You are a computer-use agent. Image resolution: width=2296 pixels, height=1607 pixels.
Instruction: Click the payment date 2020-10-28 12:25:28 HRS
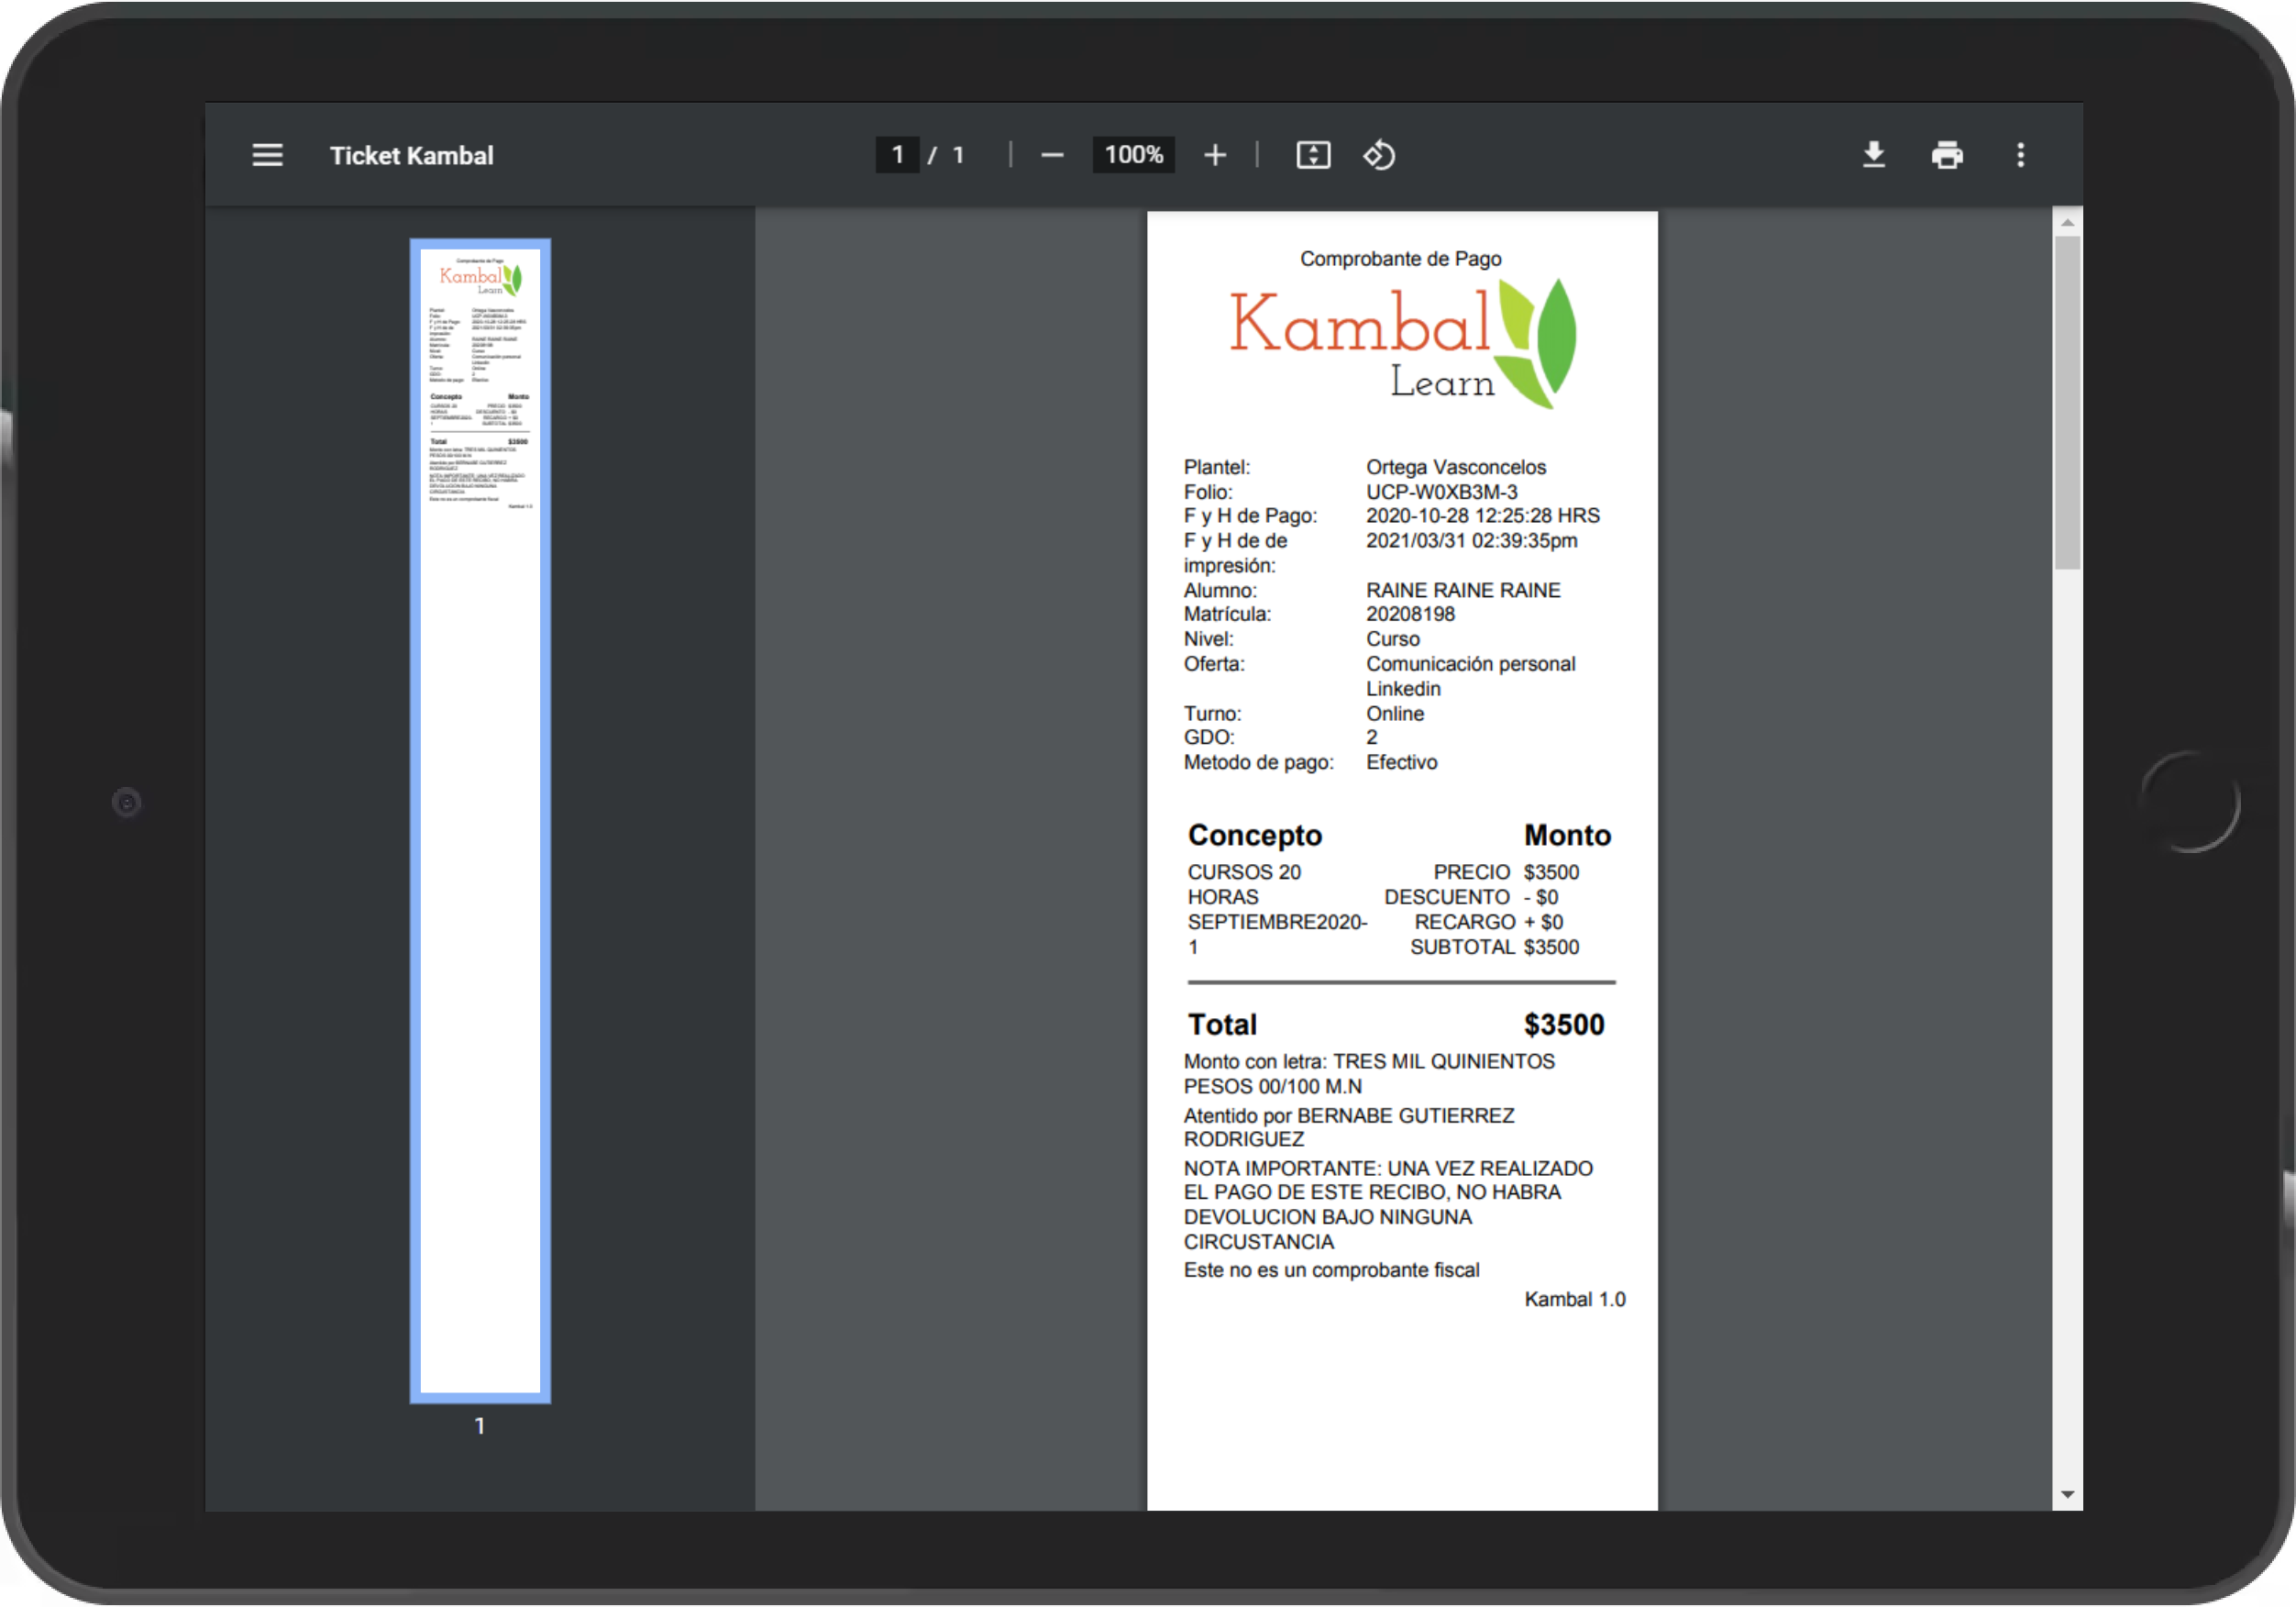point(1483,516)
